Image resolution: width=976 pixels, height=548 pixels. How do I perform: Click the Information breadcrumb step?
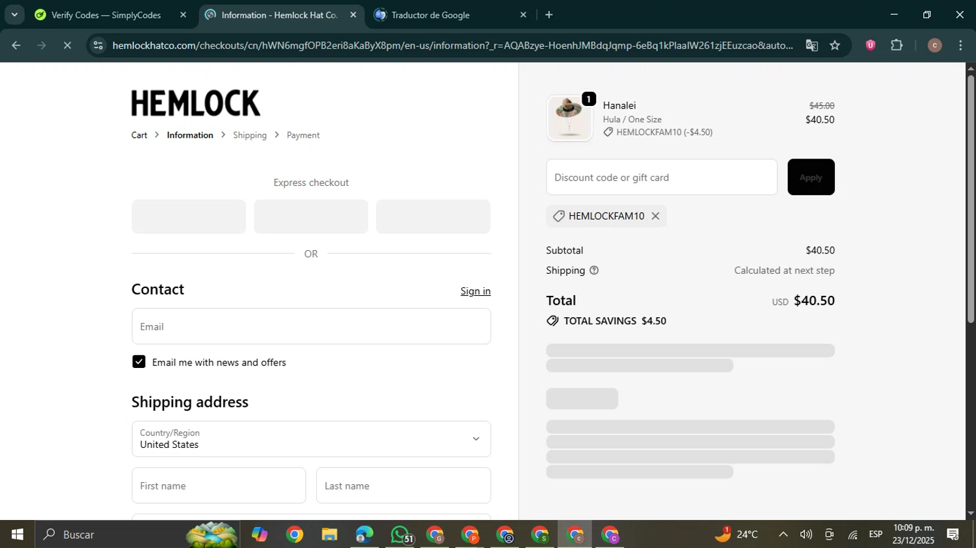(190, 135)
